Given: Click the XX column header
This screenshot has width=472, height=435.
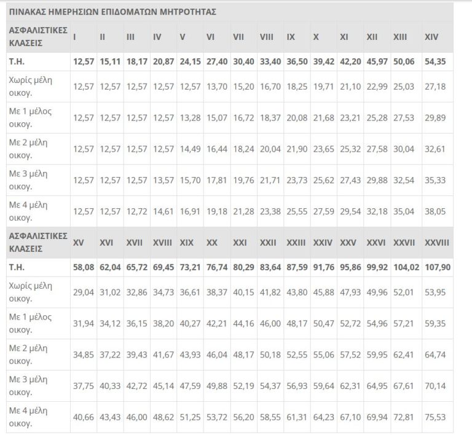Looking at the screenshot, I should coord(212,243).
